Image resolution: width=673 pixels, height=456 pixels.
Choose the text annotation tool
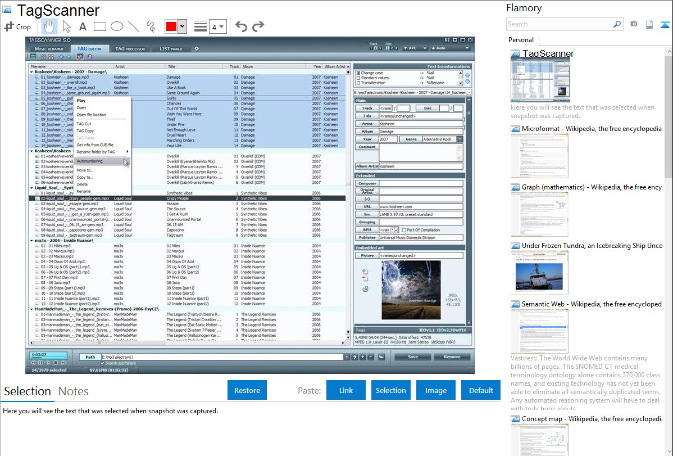[83, 26]
